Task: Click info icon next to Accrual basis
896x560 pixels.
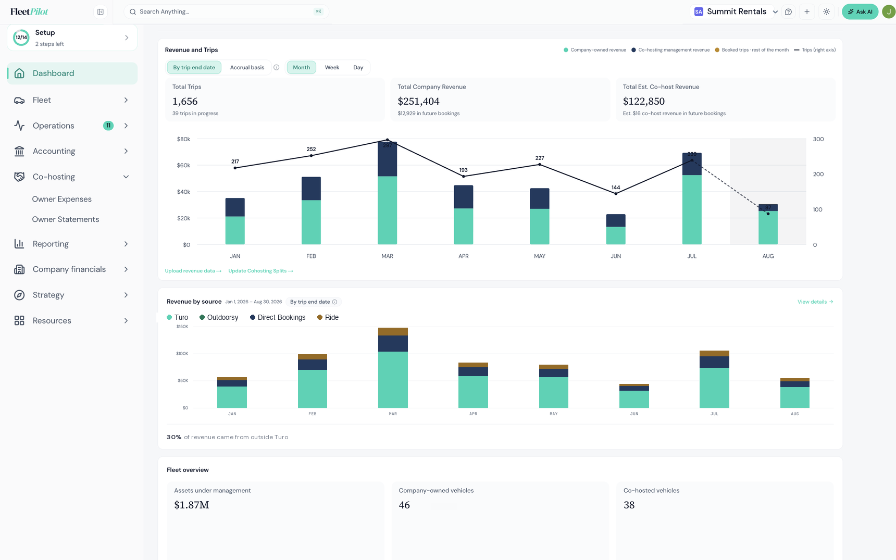Action: pyautogui.click(x=277, y=67)
